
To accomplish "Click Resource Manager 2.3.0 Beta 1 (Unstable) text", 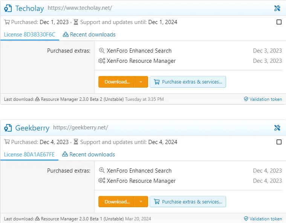I will click(x=82, y=218).
